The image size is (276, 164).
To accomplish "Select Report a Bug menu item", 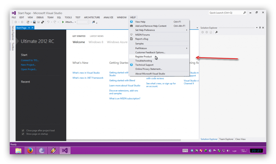I will click(x=159, y=39).
